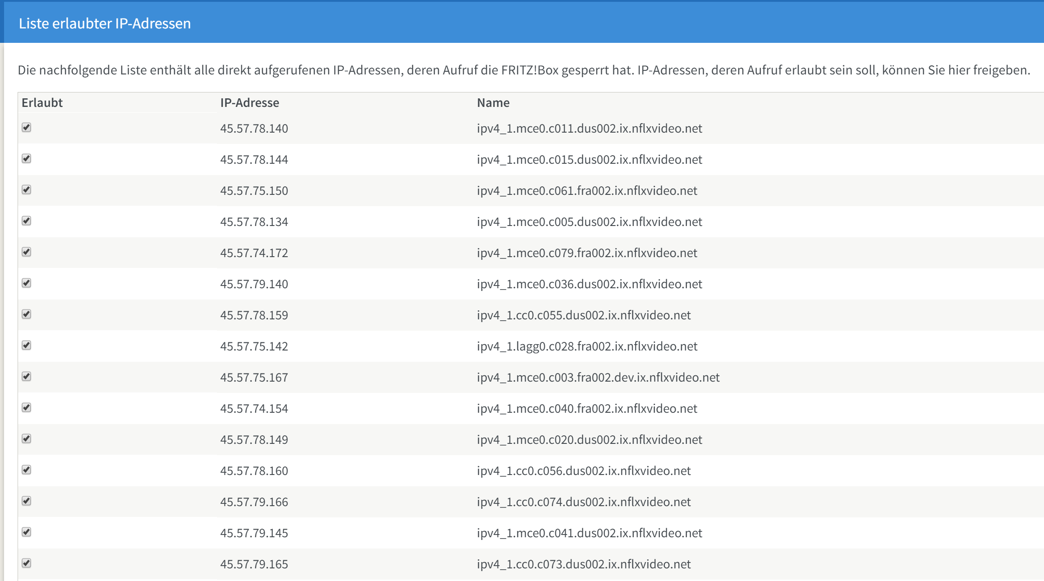This screenshot has height=581, width=1044.
Task: Click hostname ipv4_1.lagg0.c028.fra002.ix.nflxvideo.net
Action: click(x=587, y=346)
